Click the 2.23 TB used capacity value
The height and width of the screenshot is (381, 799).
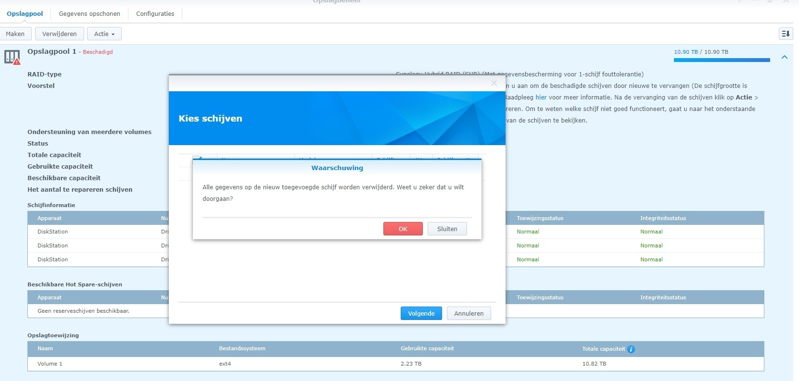[x=411, y=364]
